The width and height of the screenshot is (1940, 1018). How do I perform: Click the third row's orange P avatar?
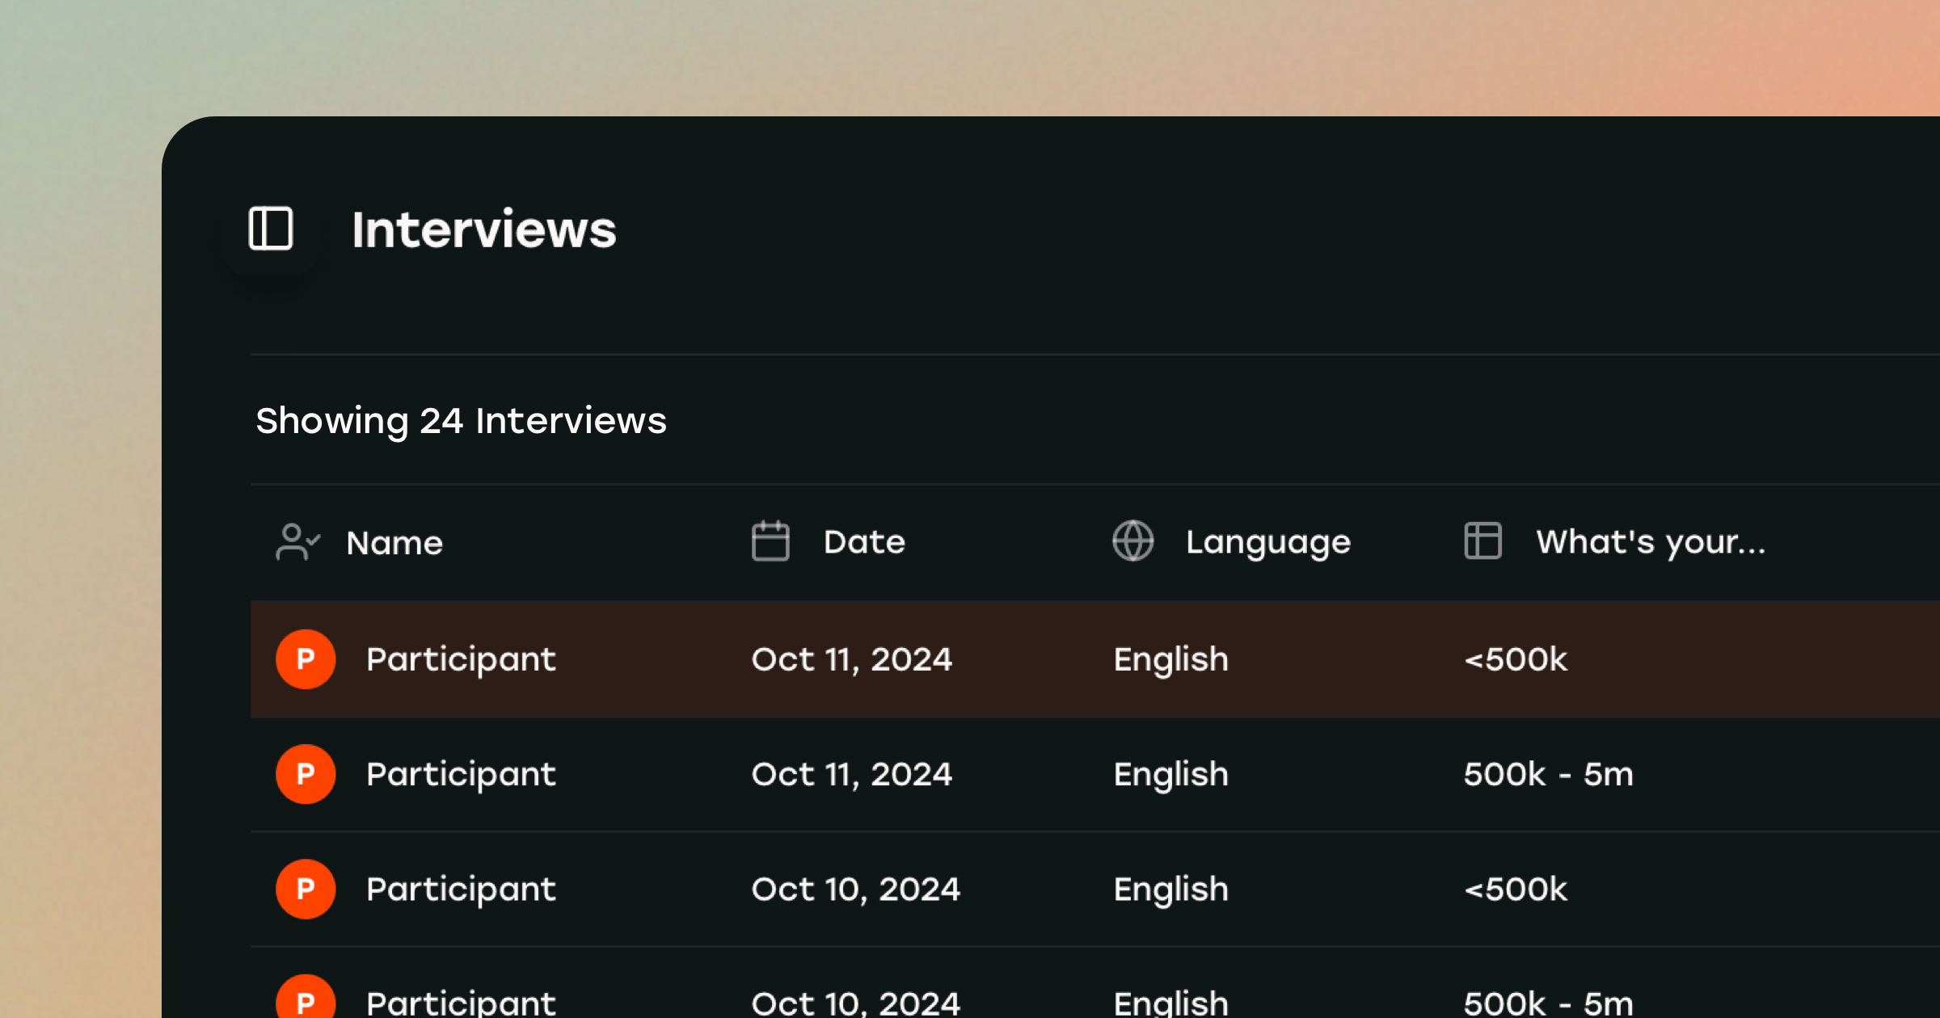coord(306,889)
